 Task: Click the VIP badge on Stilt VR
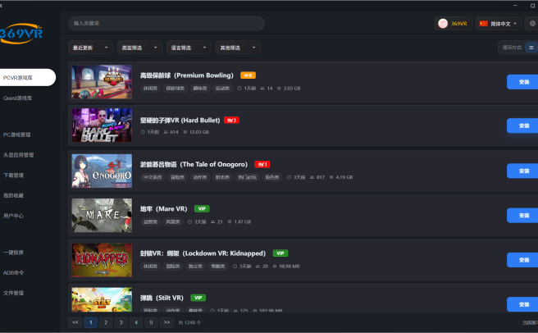click(198, 297)
